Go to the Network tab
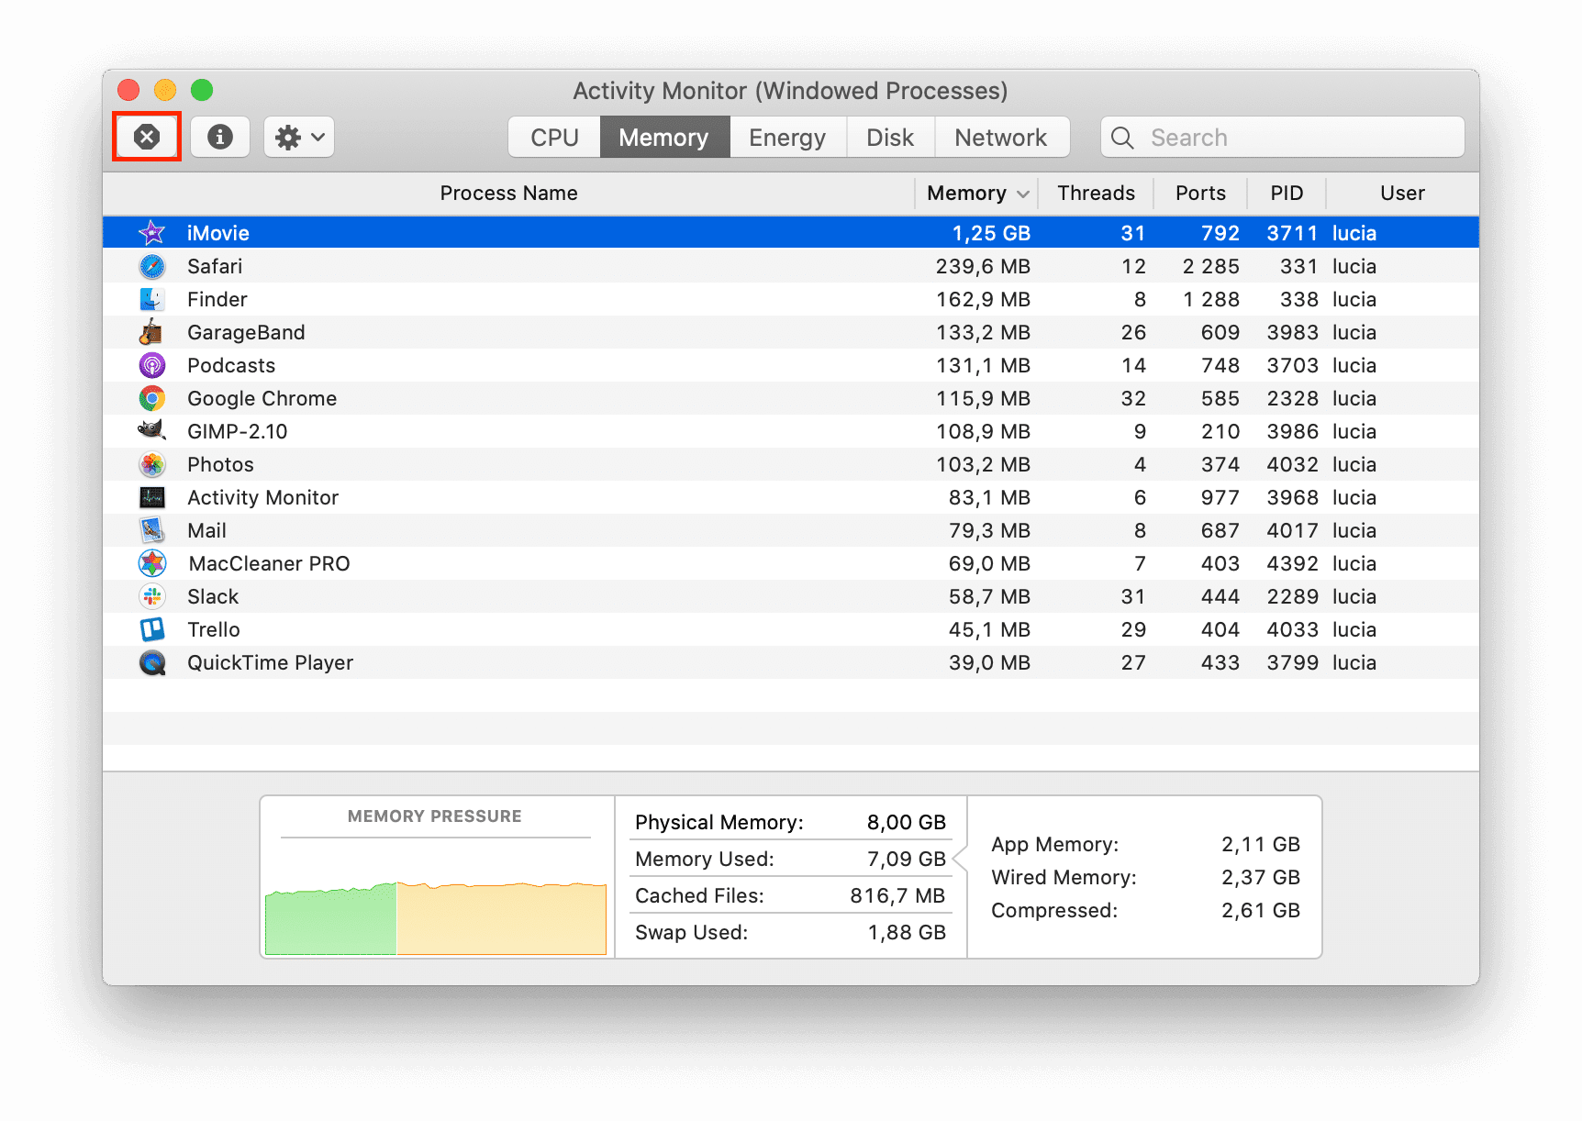This screenshot has height=1121, width=1582. [x=1001, y=138]
